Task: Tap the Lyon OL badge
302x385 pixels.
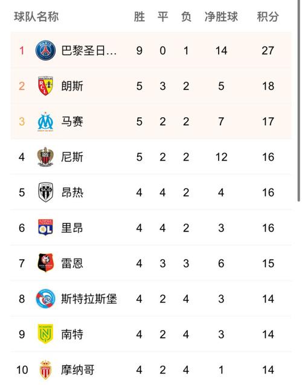Action: click(45, 228)
